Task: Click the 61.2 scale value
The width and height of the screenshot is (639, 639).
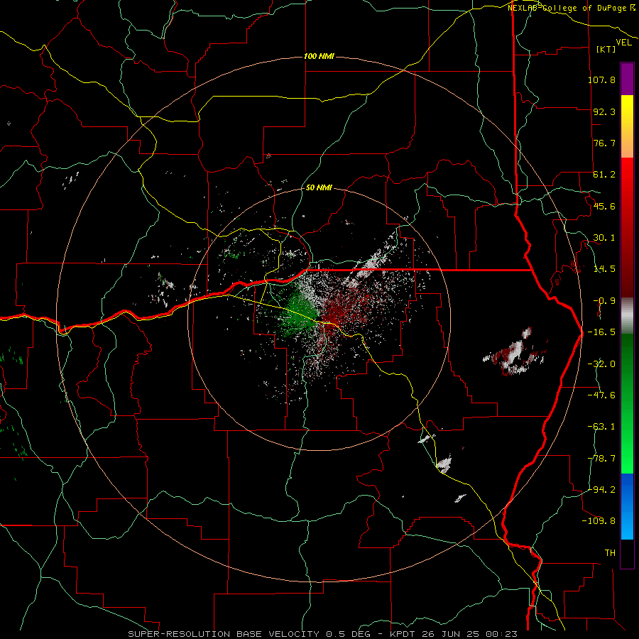Action: [604, 175]
